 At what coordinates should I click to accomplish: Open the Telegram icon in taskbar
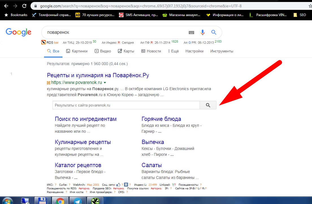(77, 201)
